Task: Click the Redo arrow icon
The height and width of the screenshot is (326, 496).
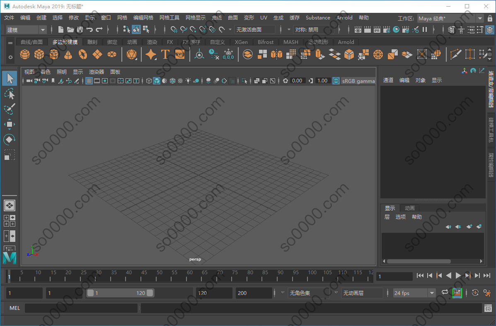Action: (x=99, y=30)
